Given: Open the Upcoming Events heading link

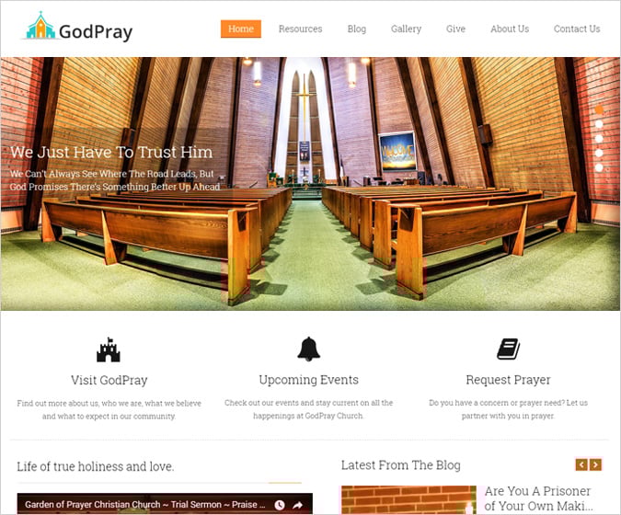Looking at the screenshot, I should pyautogui.click(x=308, y=380).
